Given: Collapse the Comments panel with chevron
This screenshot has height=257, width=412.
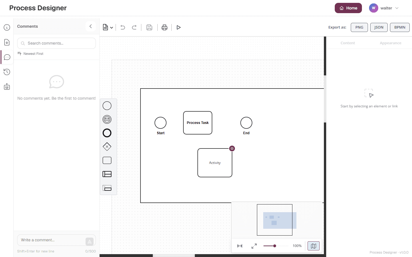Looking at the screenshot, I should click(x=91, y=26).
